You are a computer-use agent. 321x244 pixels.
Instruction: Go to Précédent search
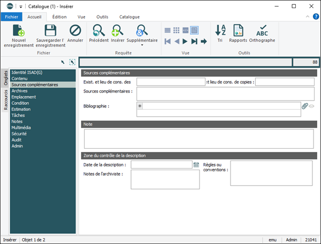98,31
